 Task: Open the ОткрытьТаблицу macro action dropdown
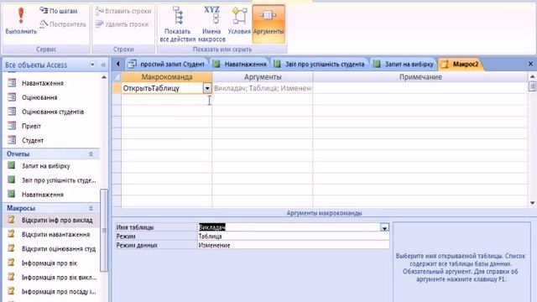207,88
